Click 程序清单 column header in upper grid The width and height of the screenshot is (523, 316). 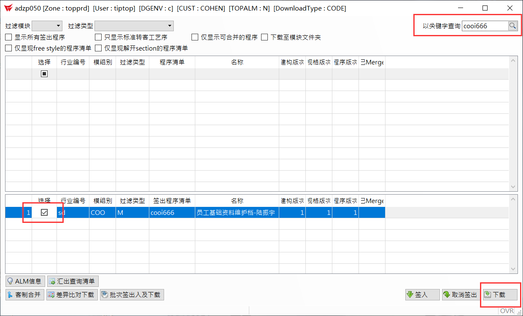172,62
